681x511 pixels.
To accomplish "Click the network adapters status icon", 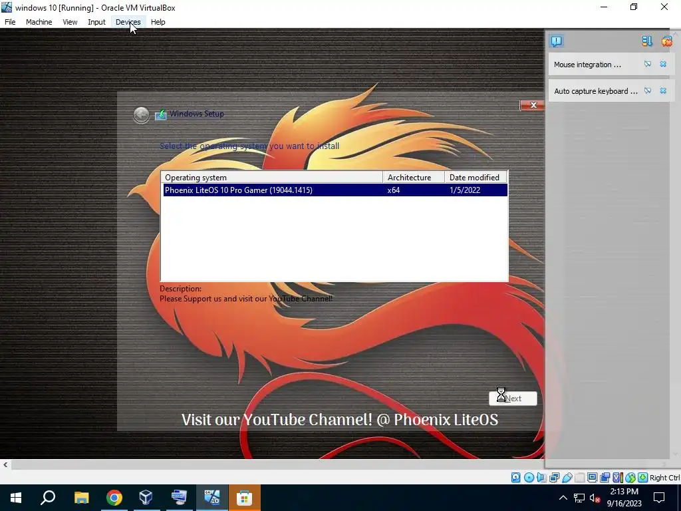I will tap(554, 478).
